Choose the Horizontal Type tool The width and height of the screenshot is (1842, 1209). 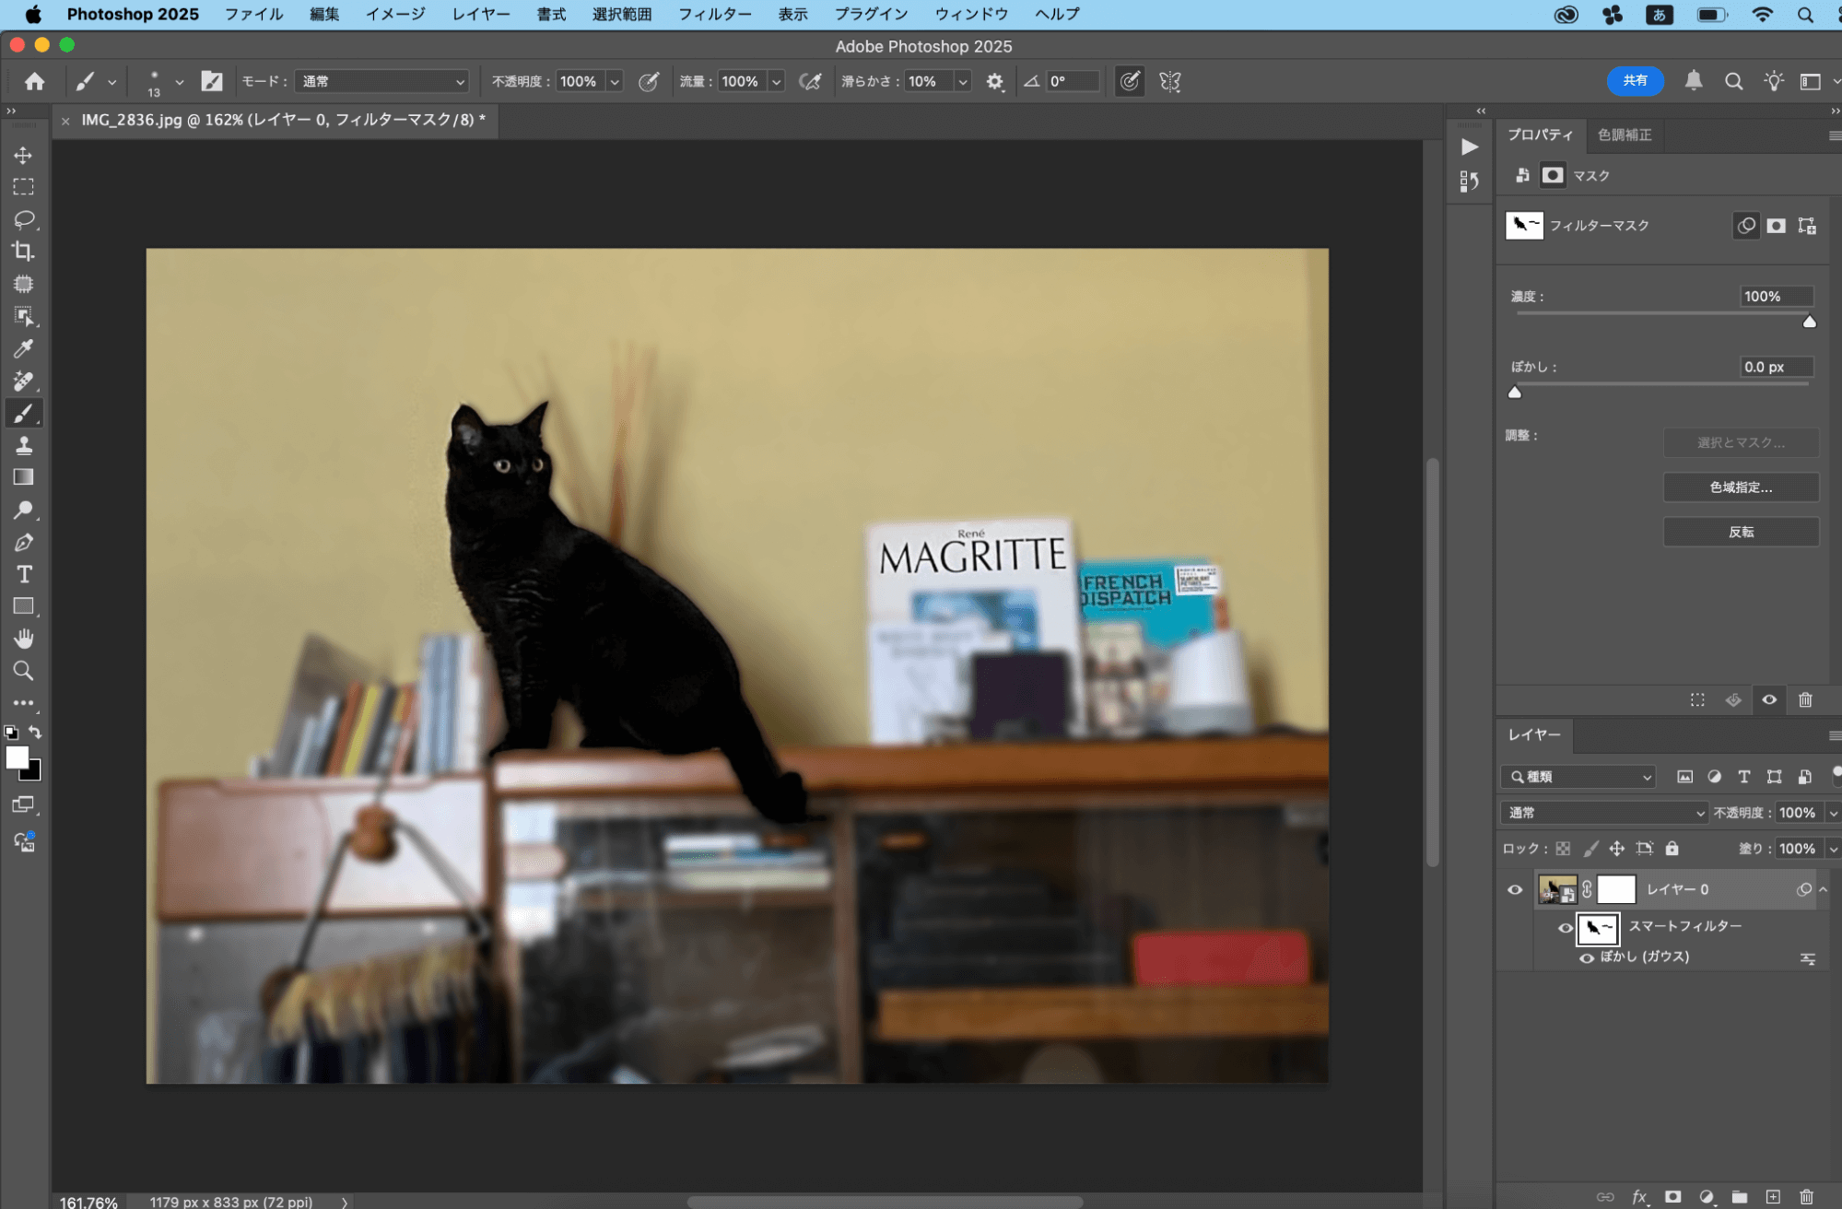[24, 574]
